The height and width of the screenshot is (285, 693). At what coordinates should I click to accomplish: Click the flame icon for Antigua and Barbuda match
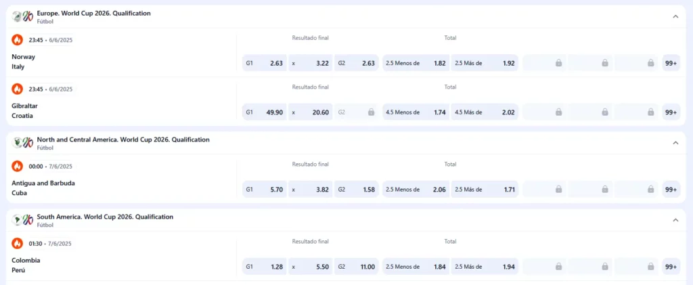click(18, 166)
